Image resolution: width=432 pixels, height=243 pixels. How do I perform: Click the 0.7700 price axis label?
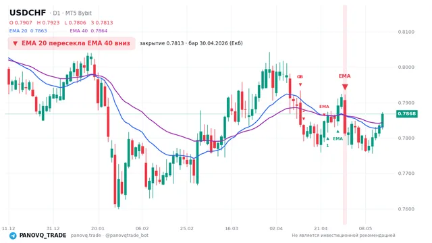point(406,173)
